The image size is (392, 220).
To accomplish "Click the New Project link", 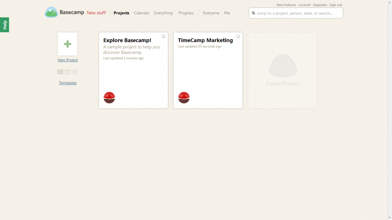I will (68, 60).
